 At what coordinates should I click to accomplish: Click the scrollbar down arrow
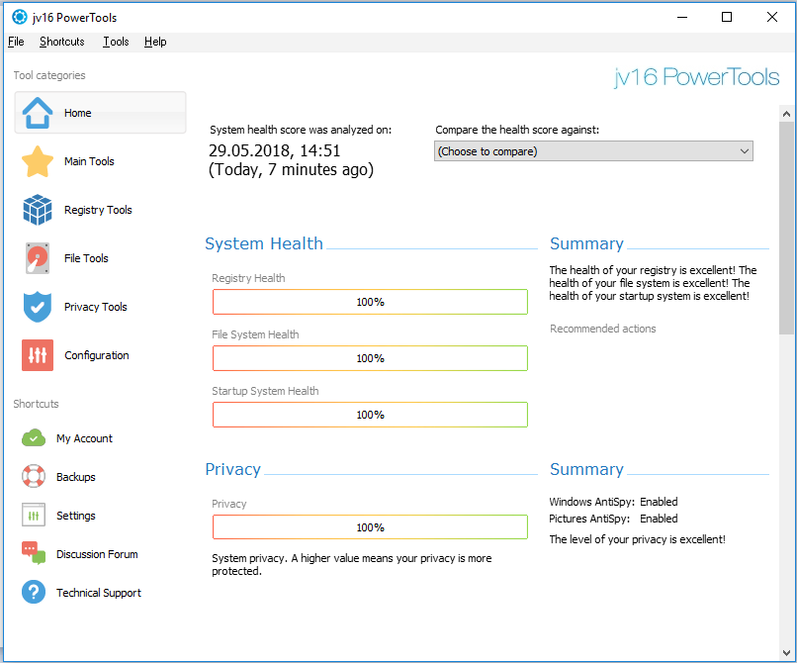pos(786,653)
